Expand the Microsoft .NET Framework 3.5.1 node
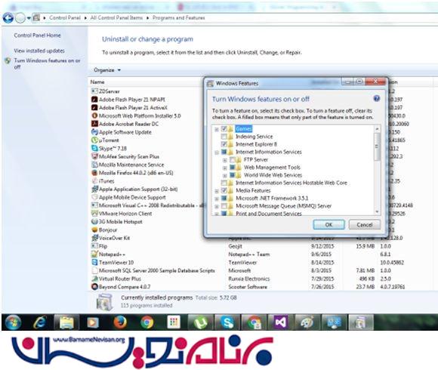Screen dimensions: 438x370 point(217,199)
